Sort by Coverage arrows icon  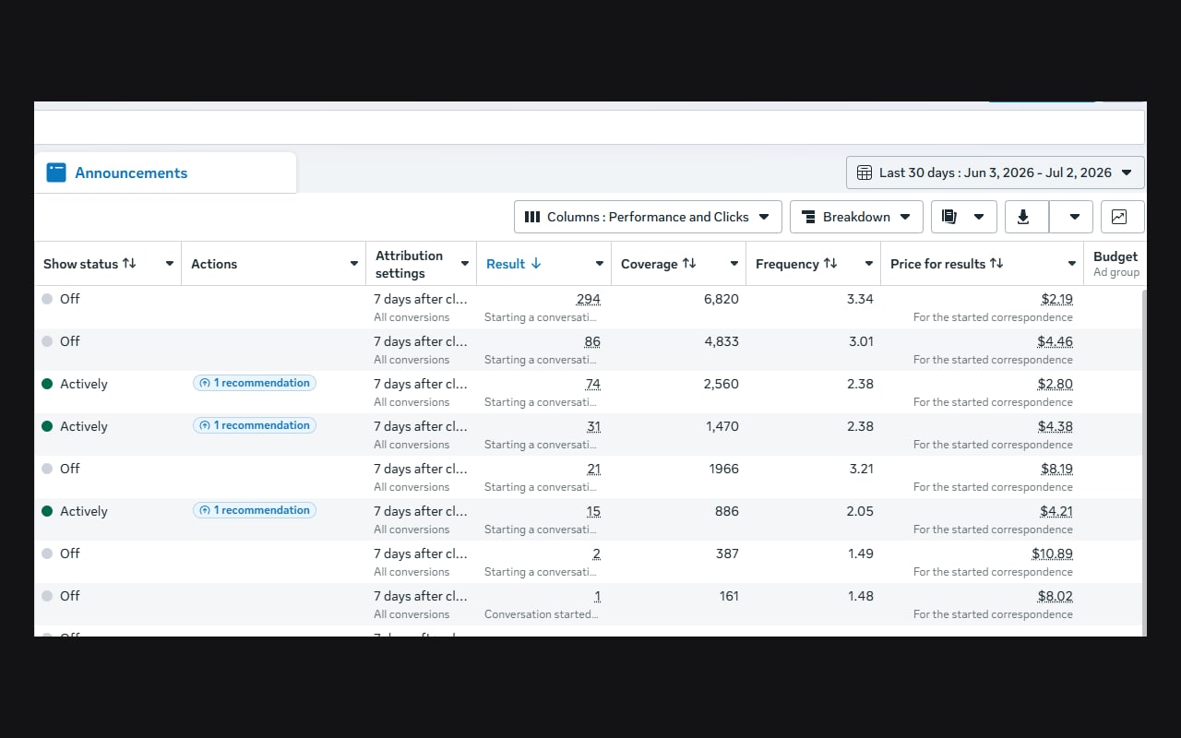[689, 264]
